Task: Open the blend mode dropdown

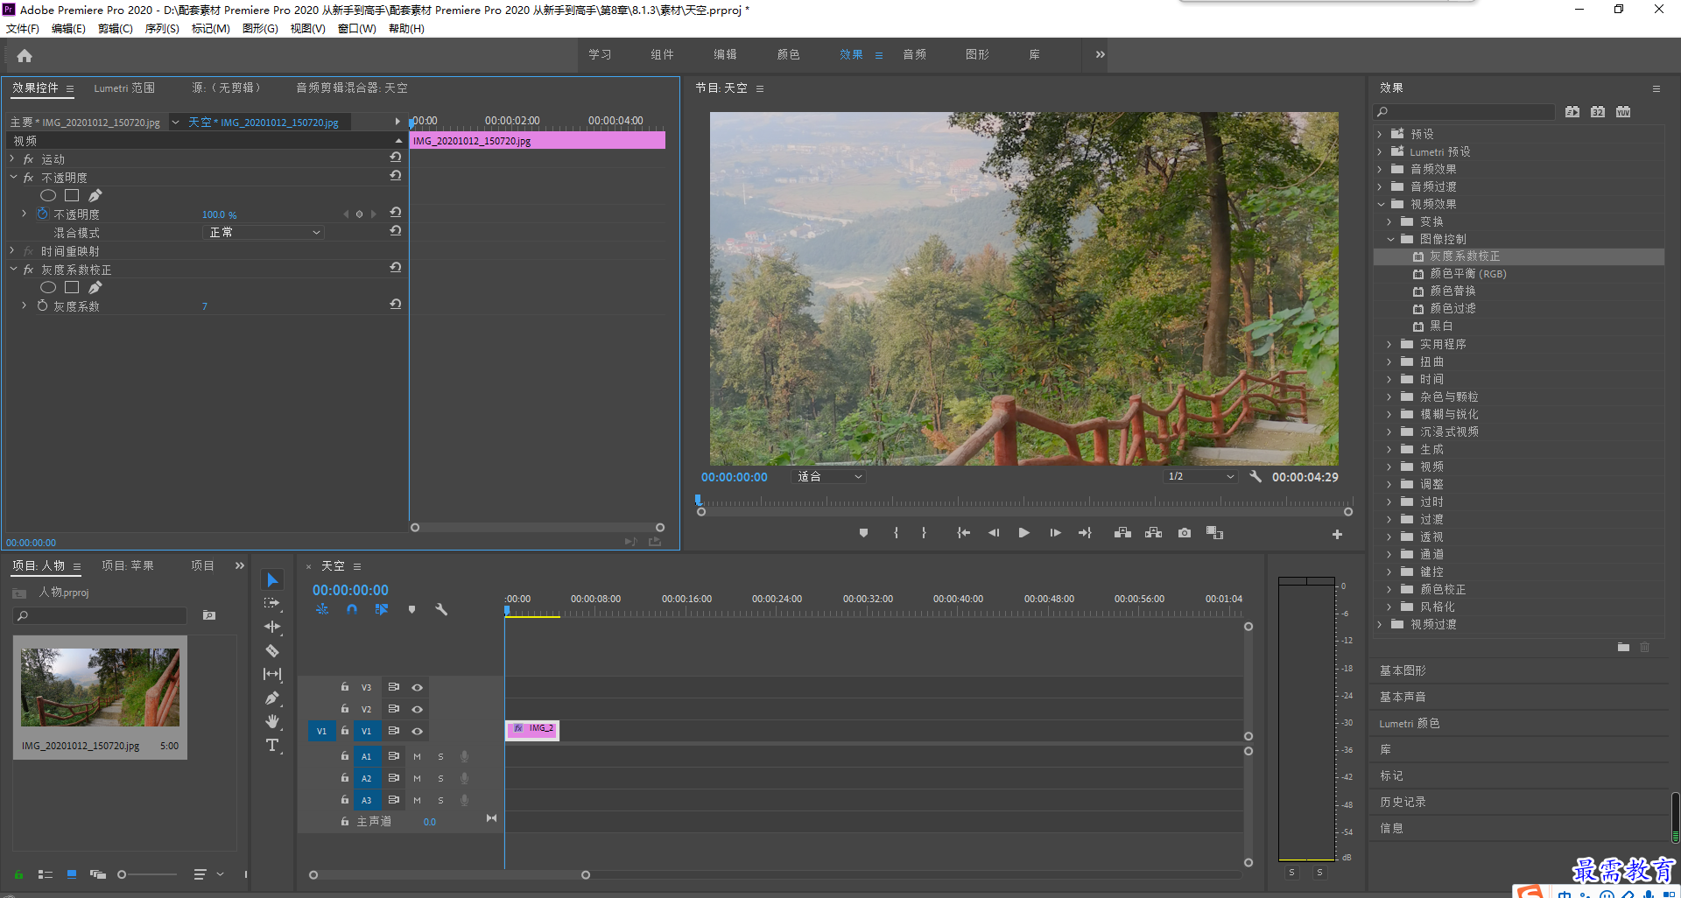Action: tap(264, 232)
